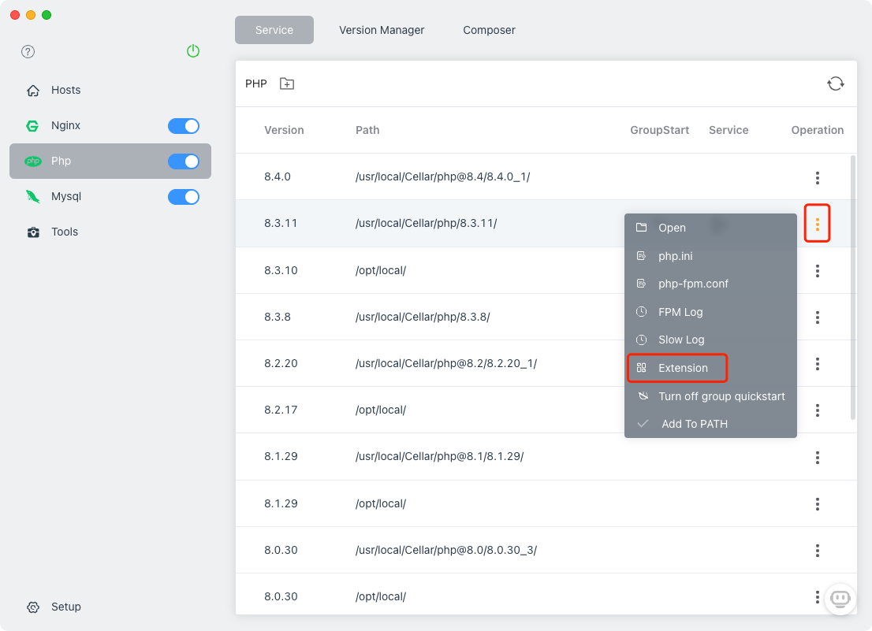The width and height of the screenshot is (872, 631).
Task: Click version cell 8.2.17
Action: point(281,410)
